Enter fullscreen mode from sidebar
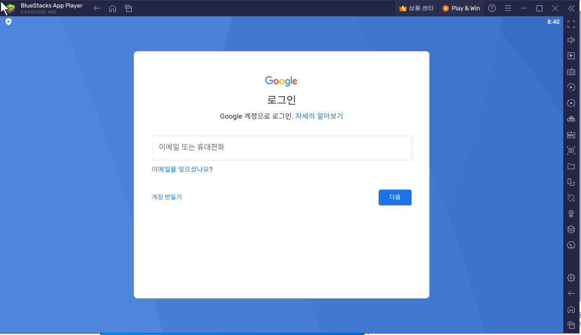 click(x=571, y=24)
